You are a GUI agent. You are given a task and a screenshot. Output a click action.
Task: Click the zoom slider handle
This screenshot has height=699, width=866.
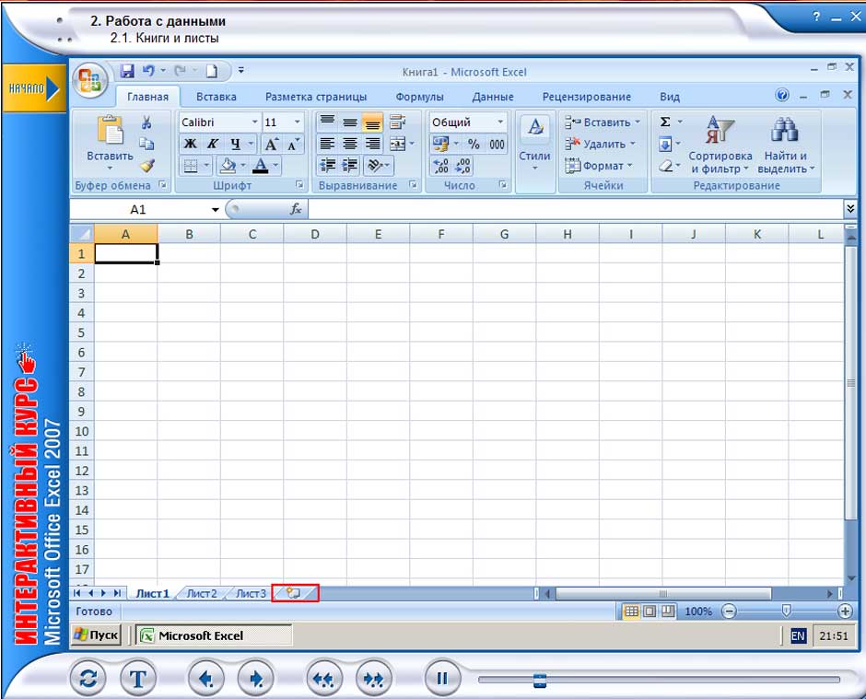pos(786,612)
